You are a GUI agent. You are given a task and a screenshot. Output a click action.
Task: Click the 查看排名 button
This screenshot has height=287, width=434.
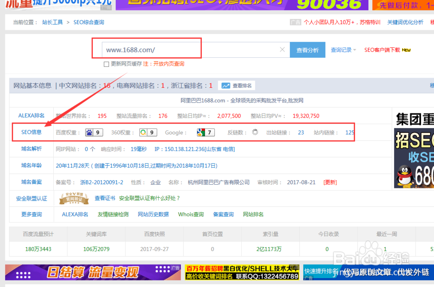click(237, 86)
